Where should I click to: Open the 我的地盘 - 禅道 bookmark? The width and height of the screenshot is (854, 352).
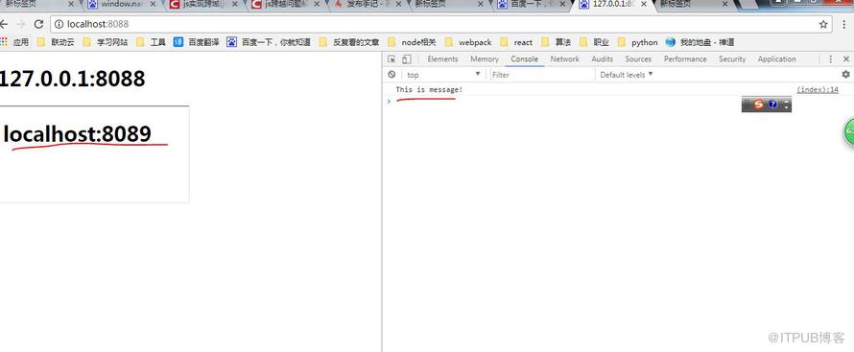700,42
